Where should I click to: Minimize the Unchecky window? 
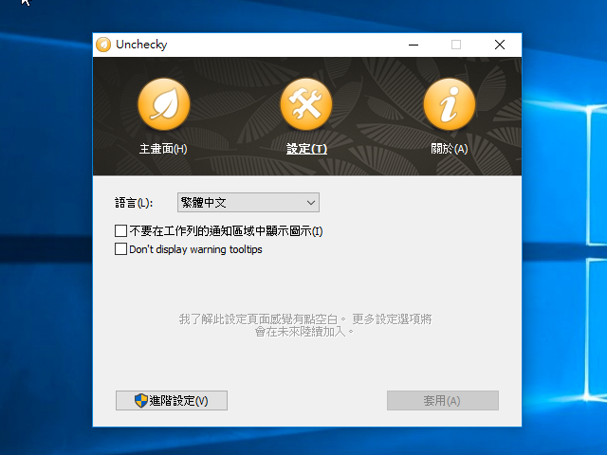click(x=414, y=45)
